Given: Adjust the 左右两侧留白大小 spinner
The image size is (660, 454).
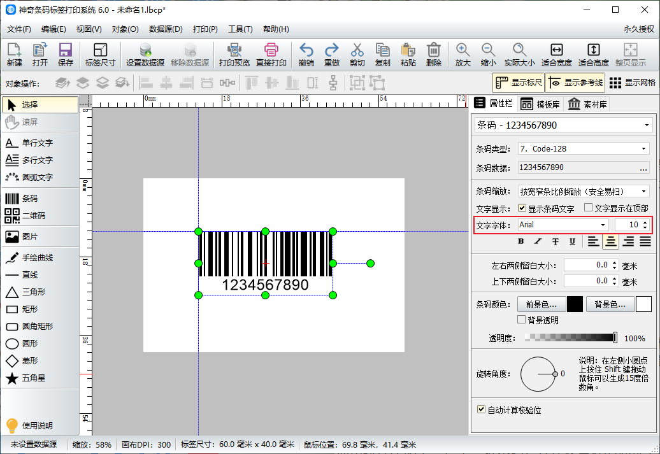Looking at the screenshot, I should coord(615,265).
